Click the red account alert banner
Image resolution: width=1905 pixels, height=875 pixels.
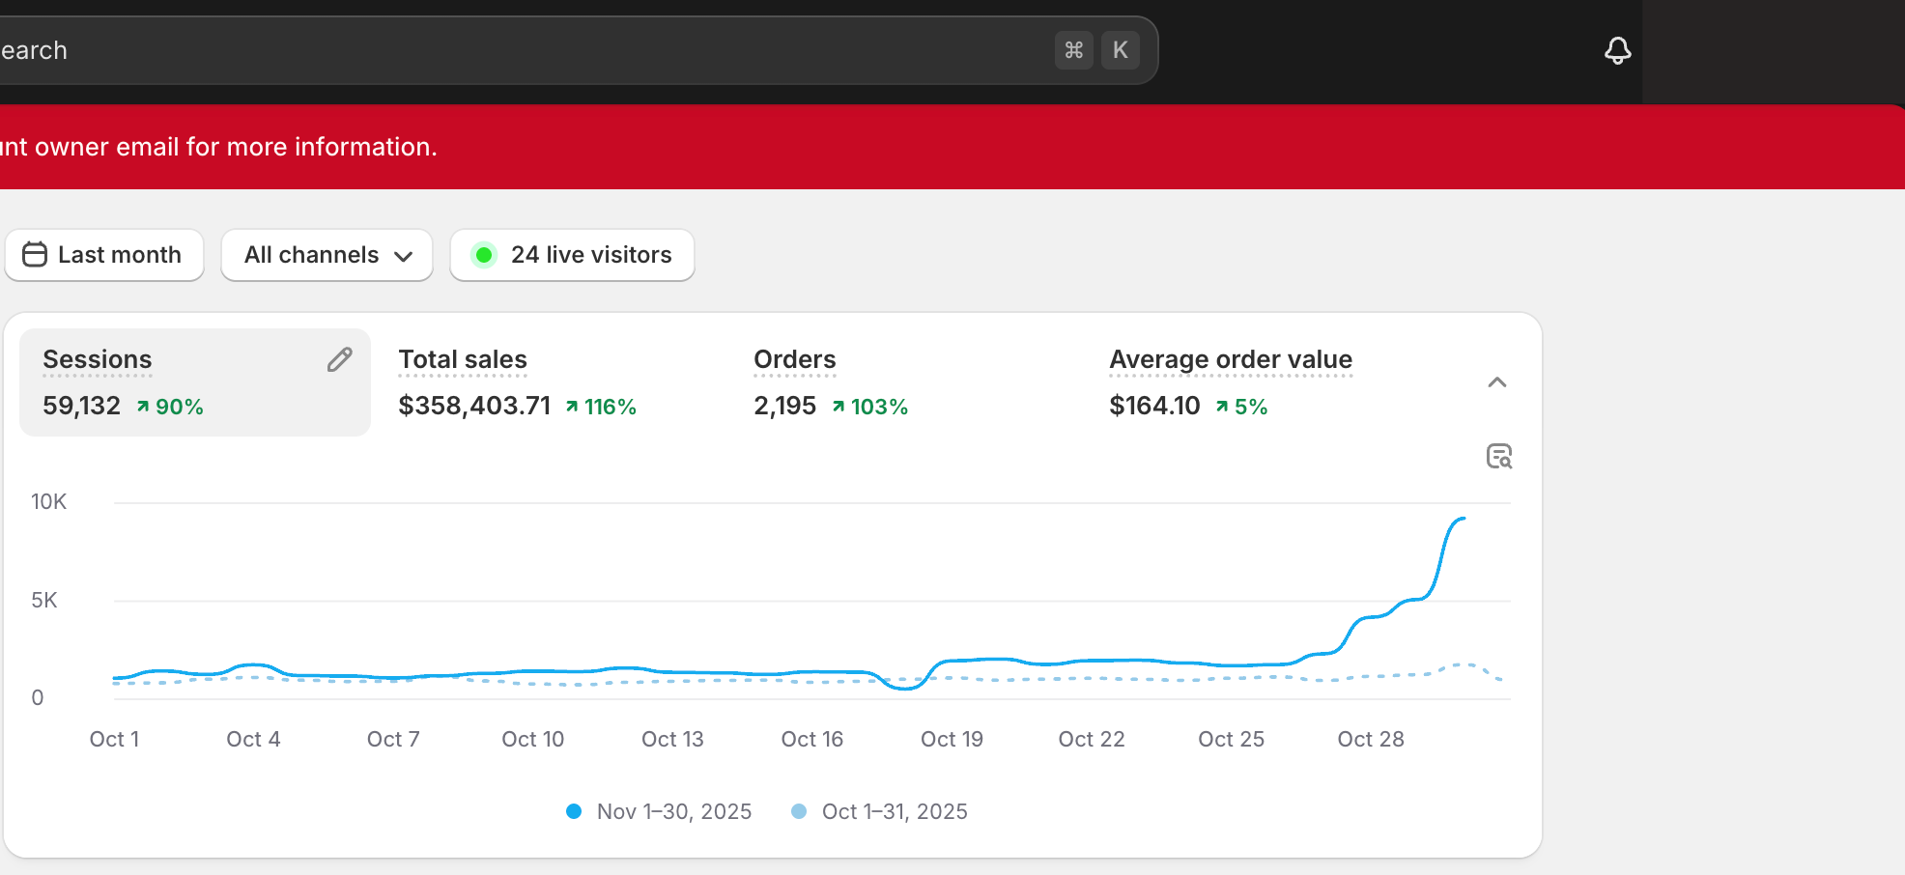point(869,147)
